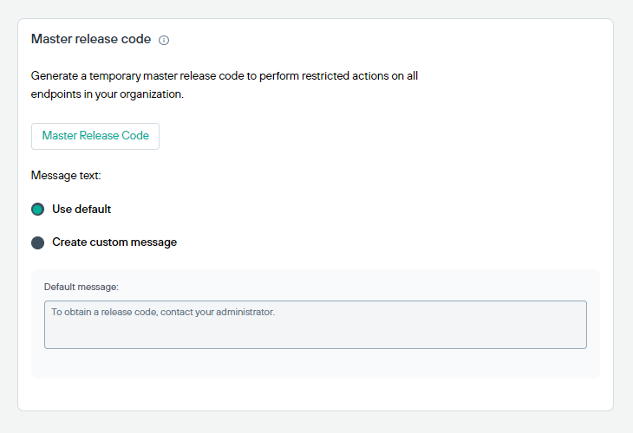This screenshot has height=433, width=633.
Task: Select the Use default radio button
Action: coord(37,210)
